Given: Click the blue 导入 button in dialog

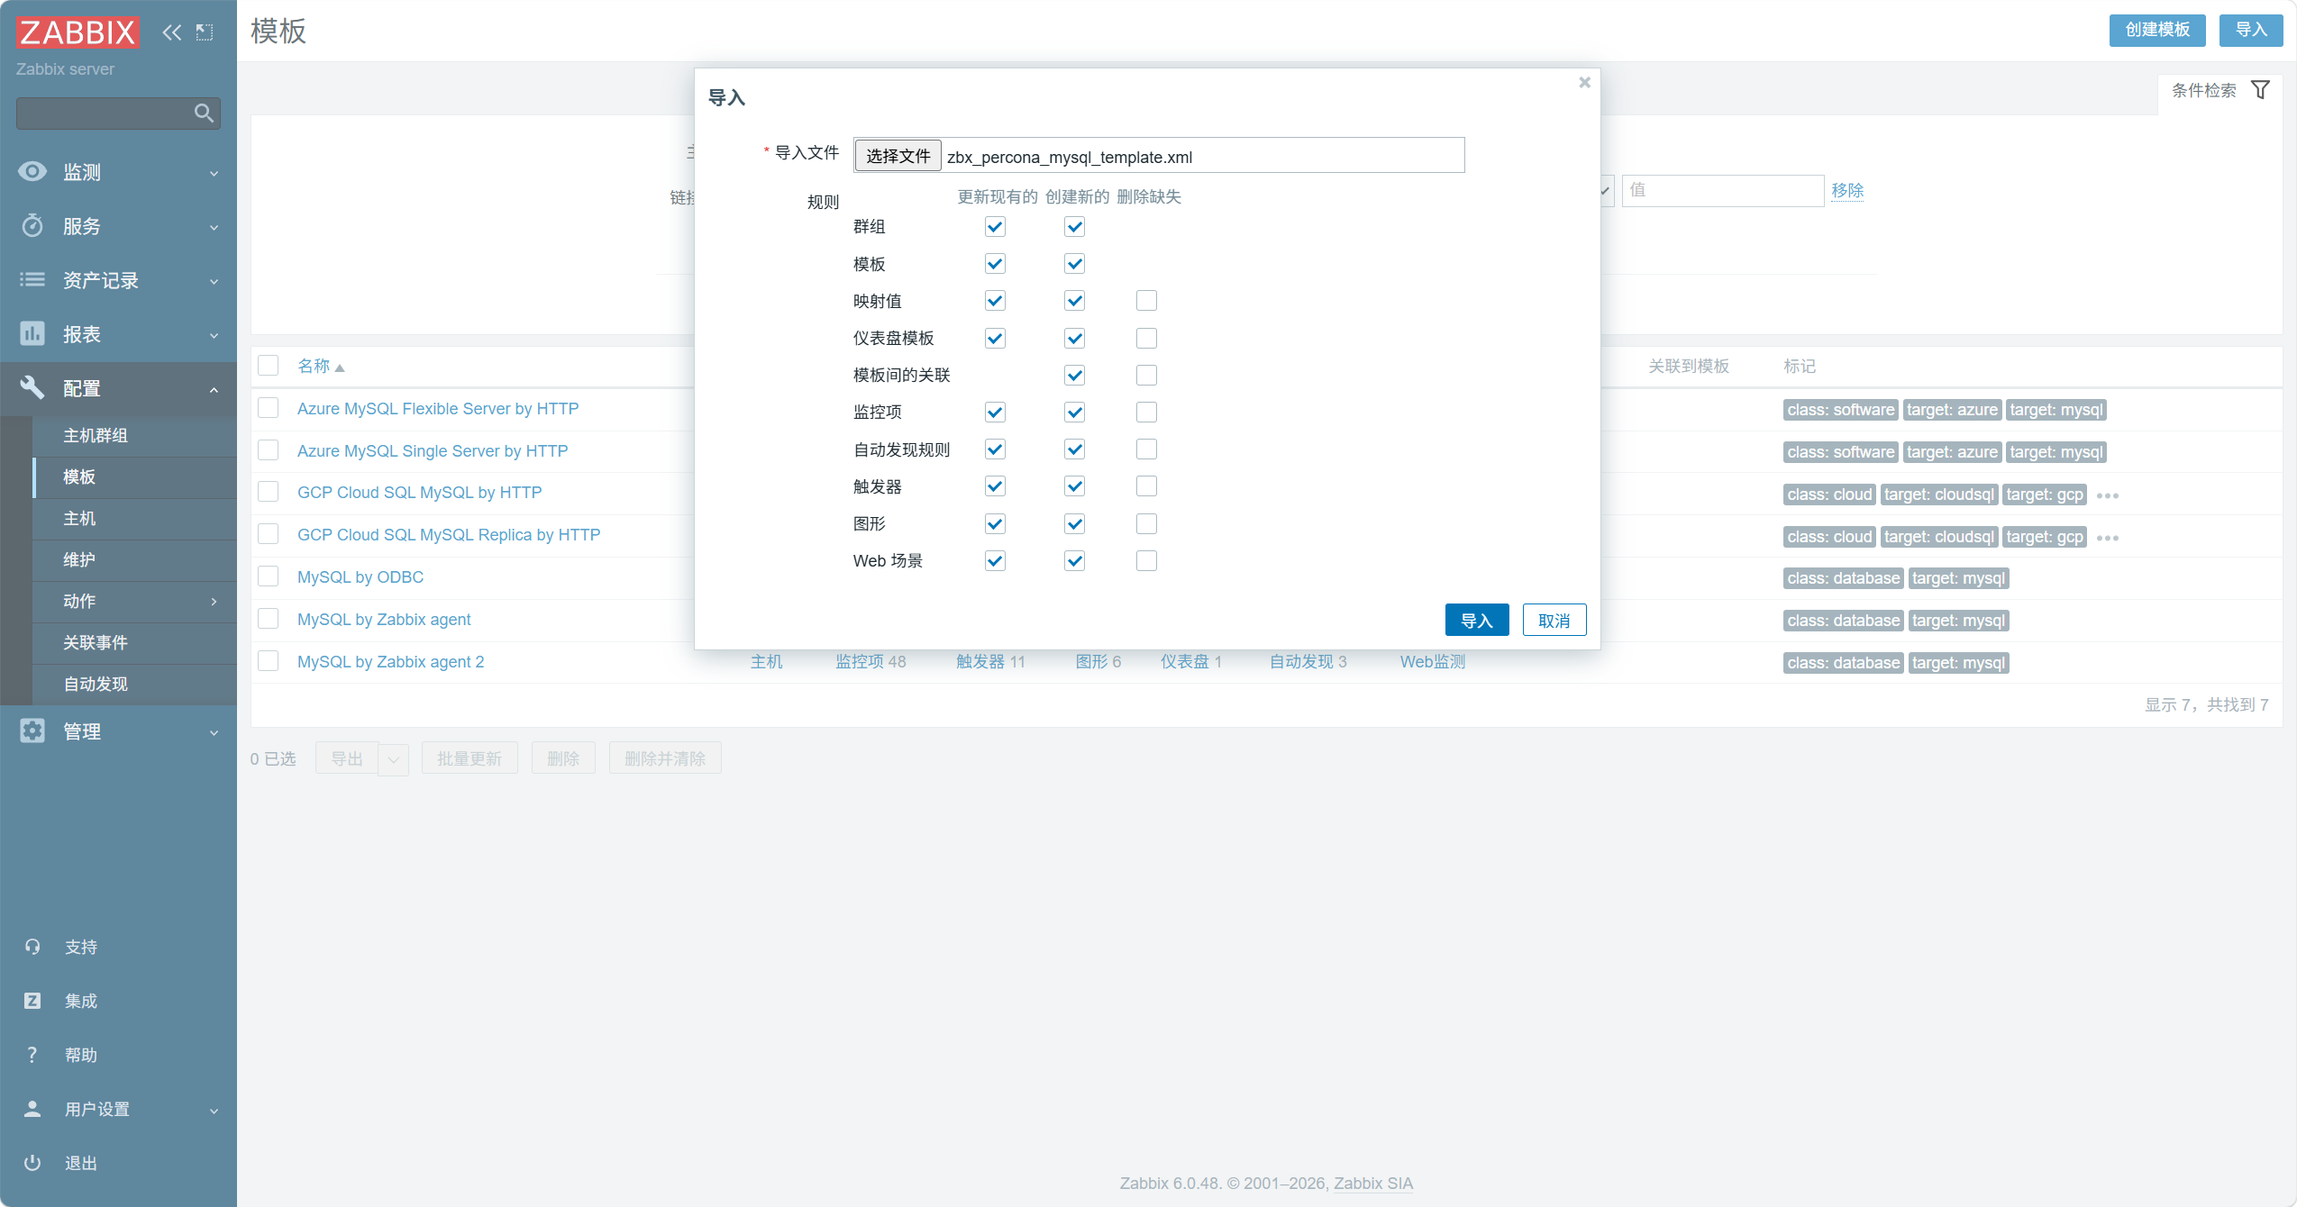Looking at the screenshot, I should click(1477, 621).
